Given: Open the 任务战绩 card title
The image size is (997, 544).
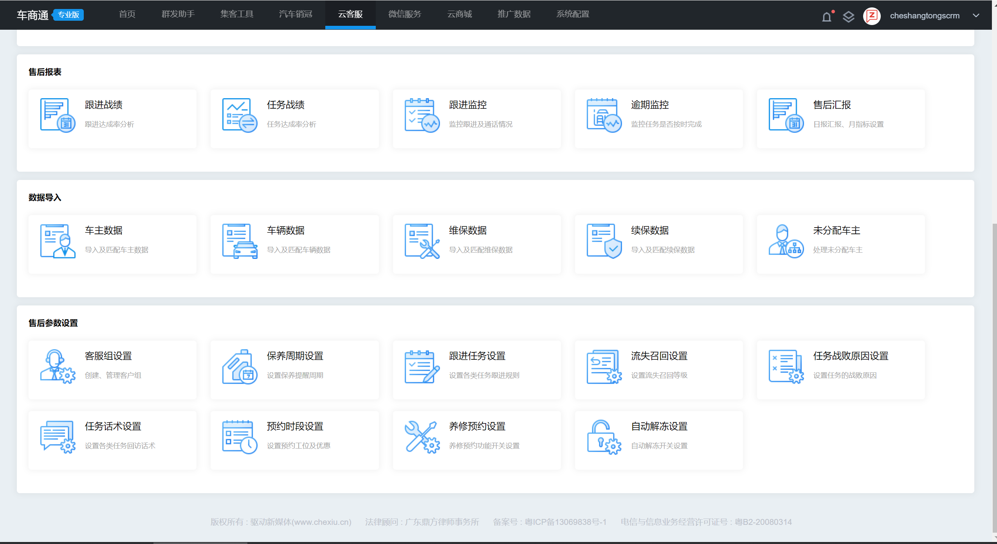Looking at the screenshot, I should click(285, 105).
